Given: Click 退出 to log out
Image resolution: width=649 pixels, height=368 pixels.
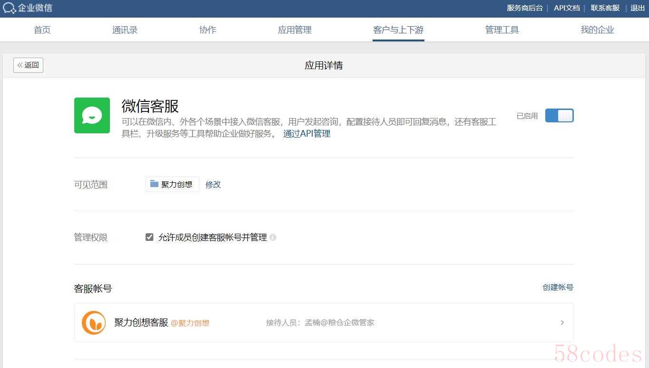Looking at the screenshot, I should 638,8.
